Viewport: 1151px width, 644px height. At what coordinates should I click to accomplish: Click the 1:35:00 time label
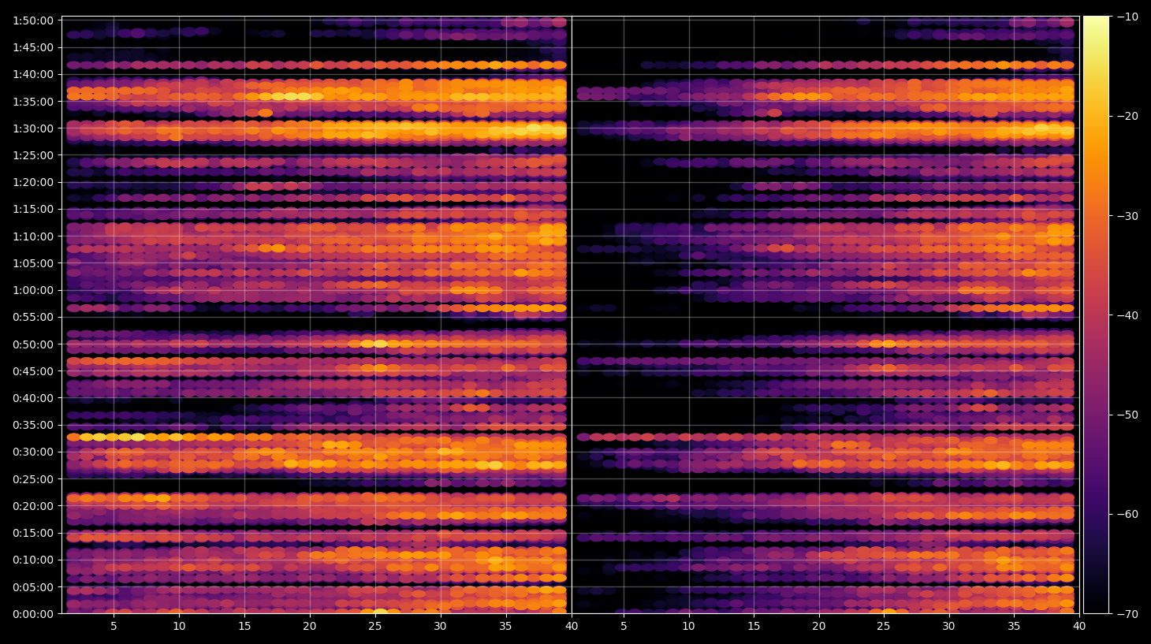33,102
